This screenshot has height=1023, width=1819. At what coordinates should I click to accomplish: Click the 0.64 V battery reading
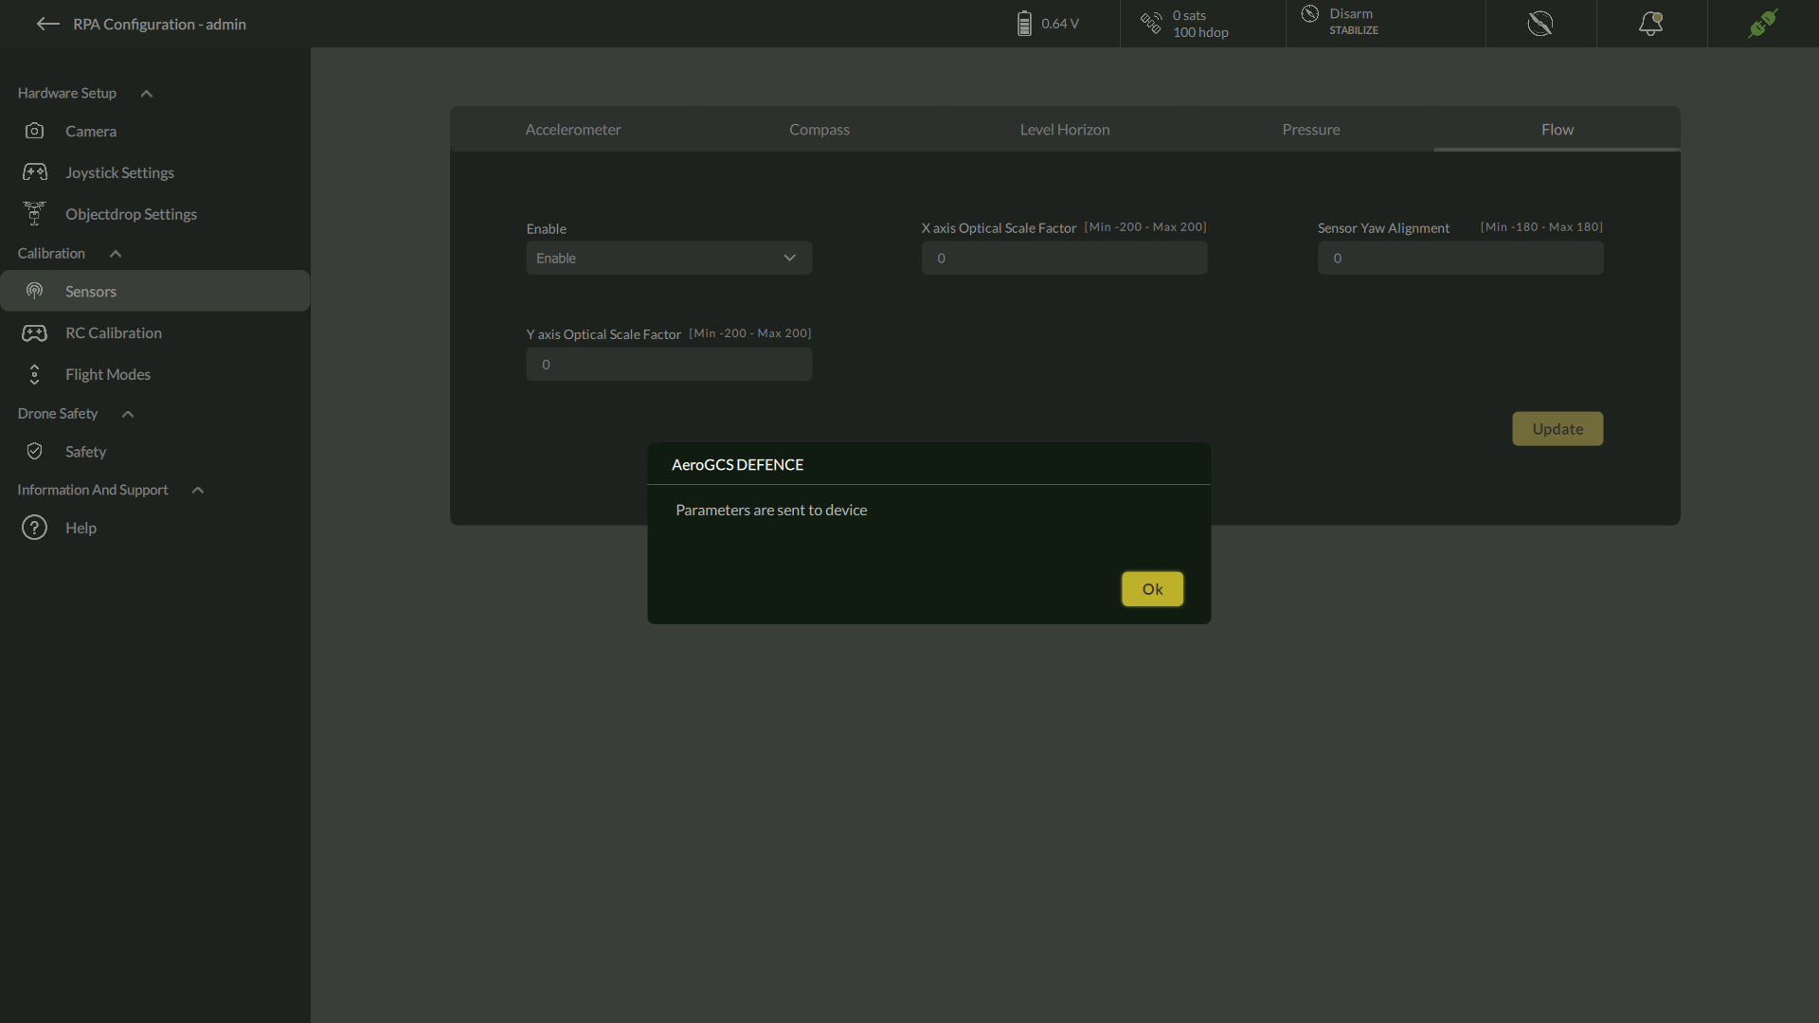1060,24
